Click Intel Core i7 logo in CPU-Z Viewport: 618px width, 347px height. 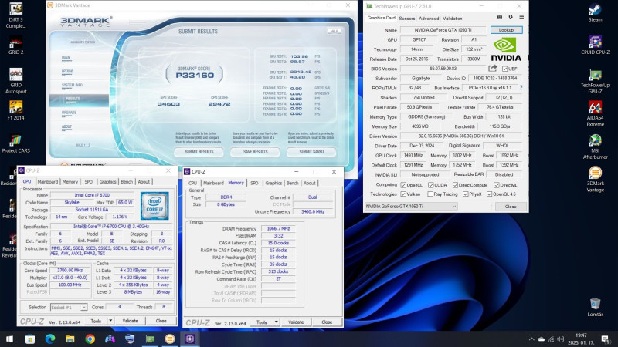(154, 206)
